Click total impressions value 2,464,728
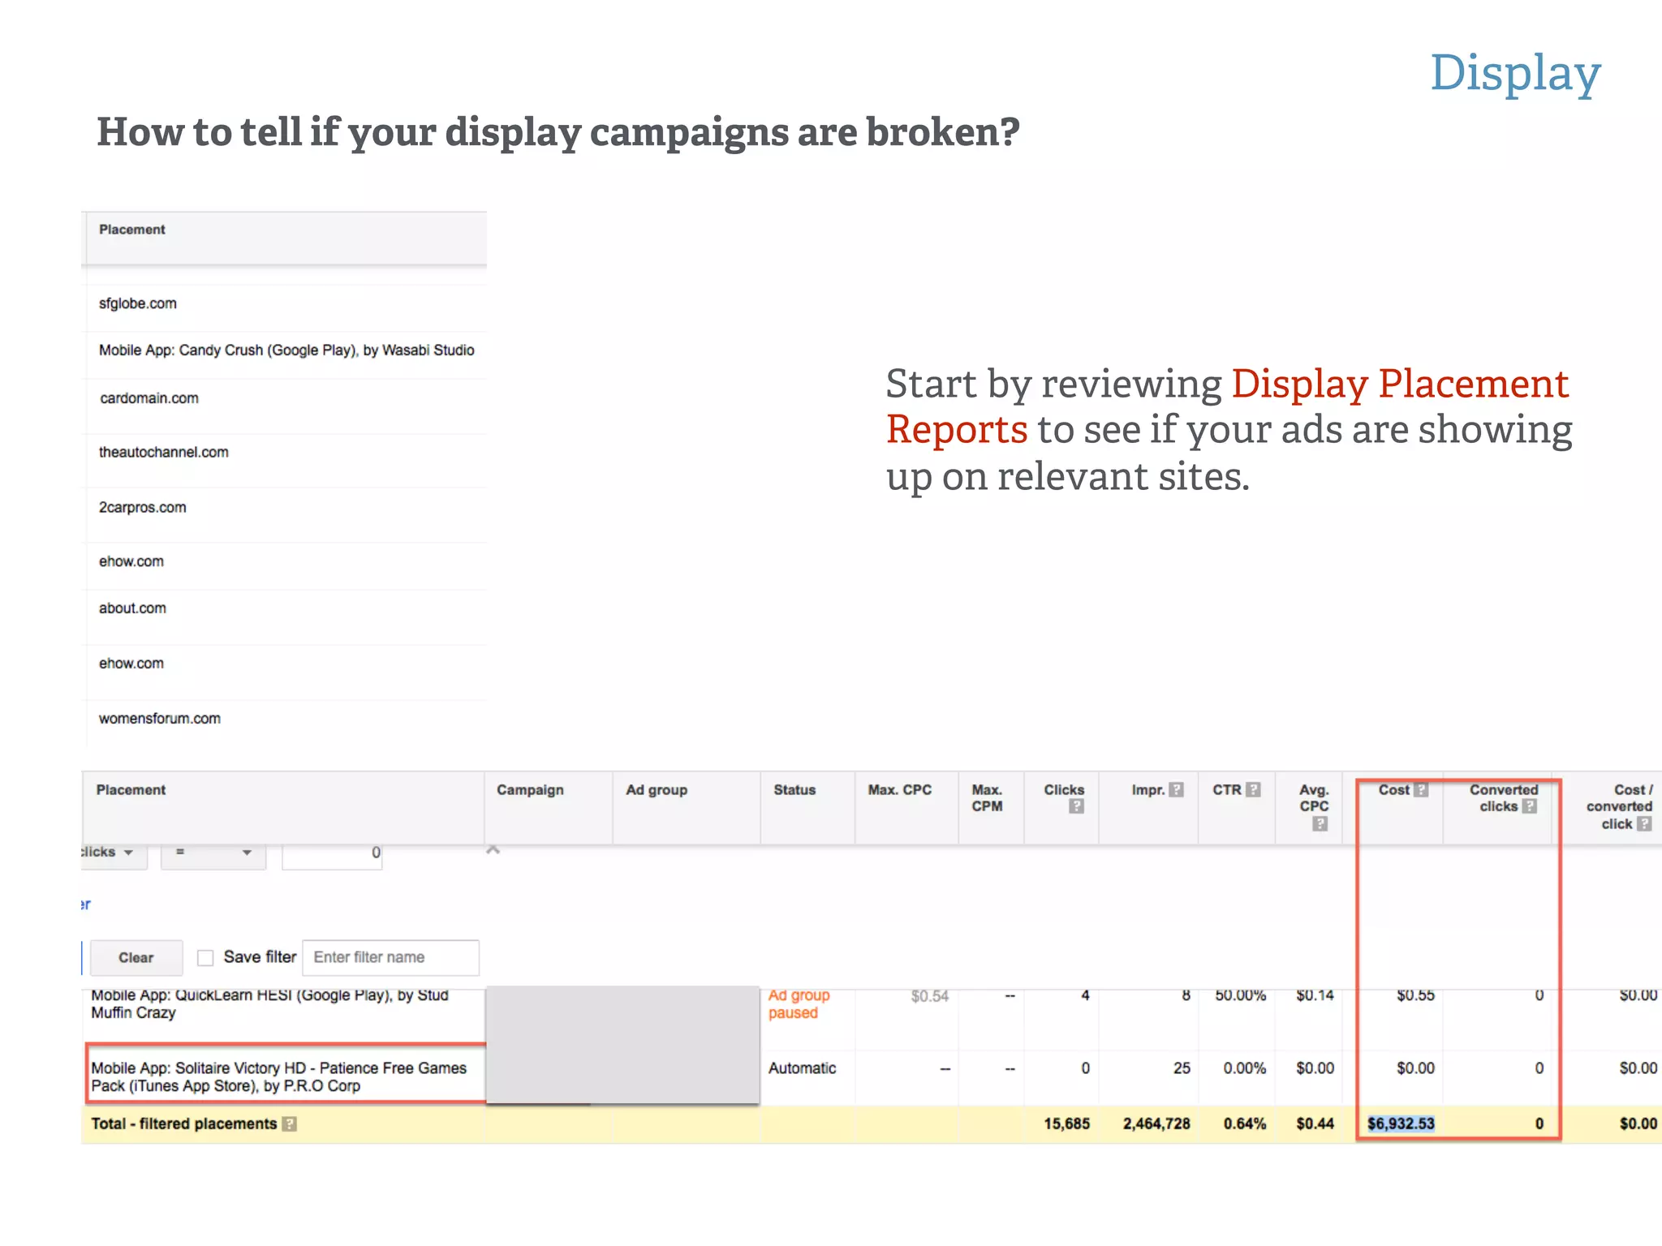Image resolution: width=1662 pixels, height=1246 pixels. [x=1156, y=1124]
